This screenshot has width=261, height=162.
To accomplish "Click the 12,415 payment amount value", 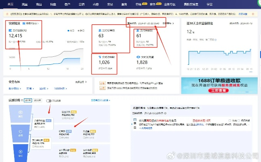I will (15, 36).
